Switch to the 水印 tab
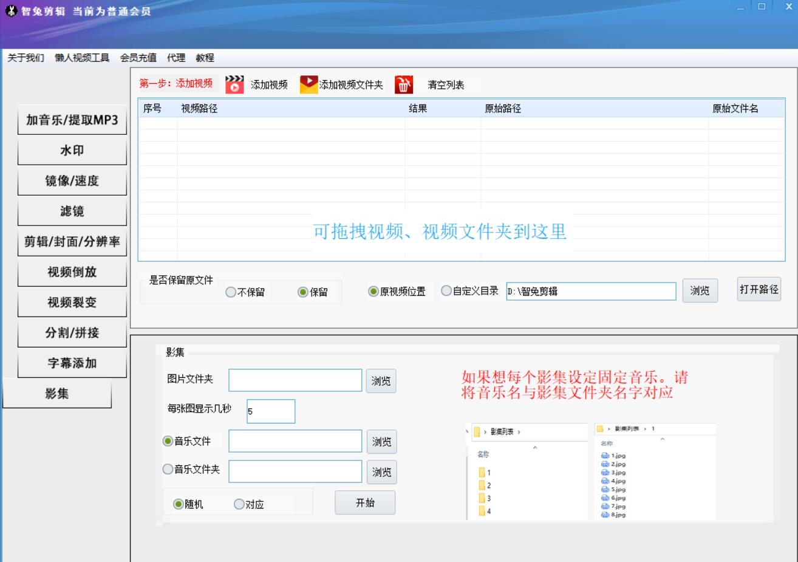 tap(72, 150)
